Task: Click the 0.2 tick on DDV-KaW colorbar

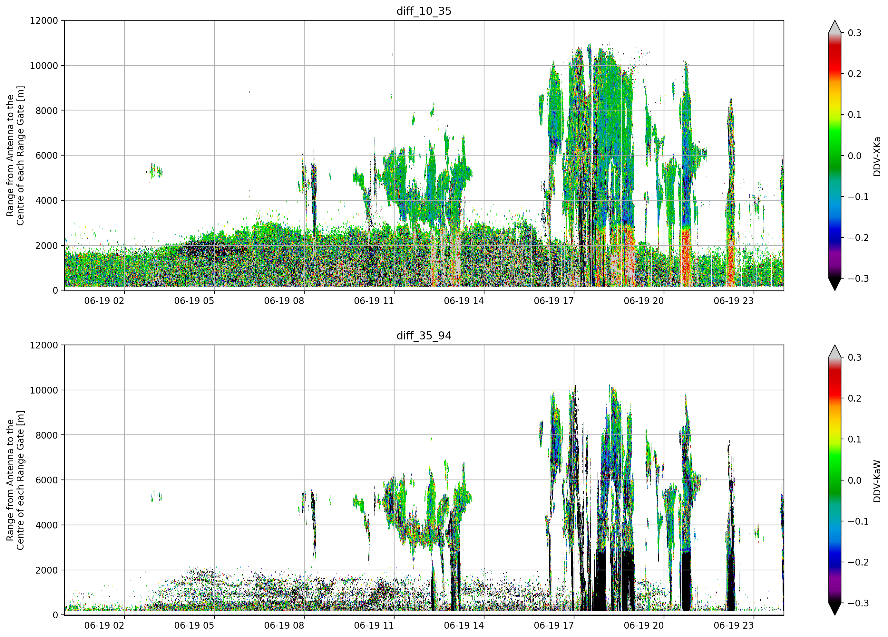Action: [x=854, y=398]
